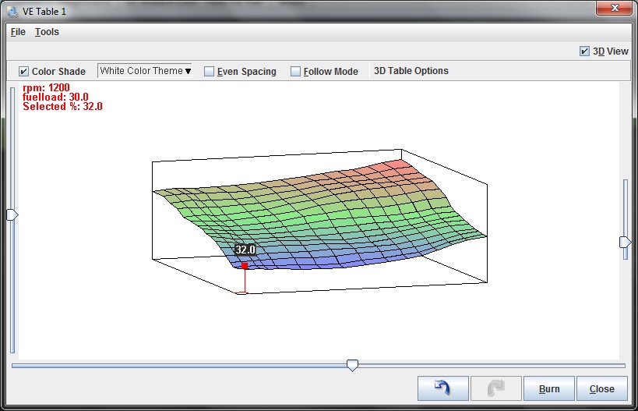Disable the 3D View checkbox
Image resolution: width=638 pixels, height=411 pixels.
(x=584, y=51)
